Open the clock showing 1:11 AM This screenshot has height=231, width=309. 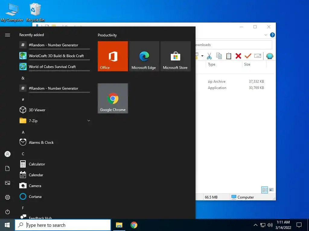point(283,225)
